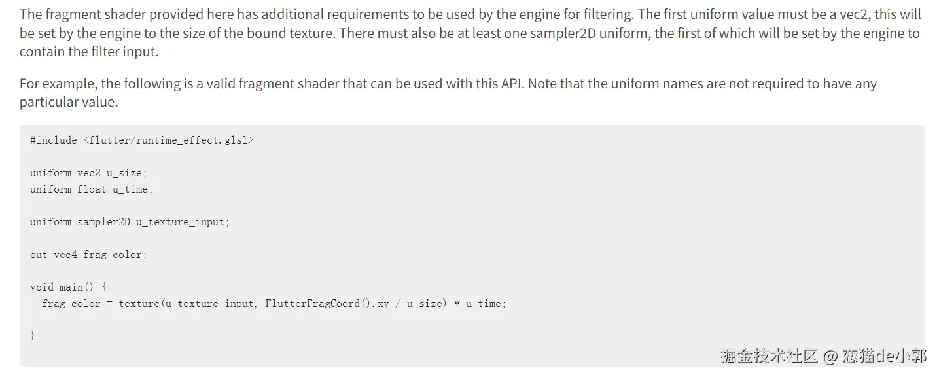This screenshot has width=939, height=377.
Task: Click the 掘金技术社区 watermark text
Action: click(770, 356)
